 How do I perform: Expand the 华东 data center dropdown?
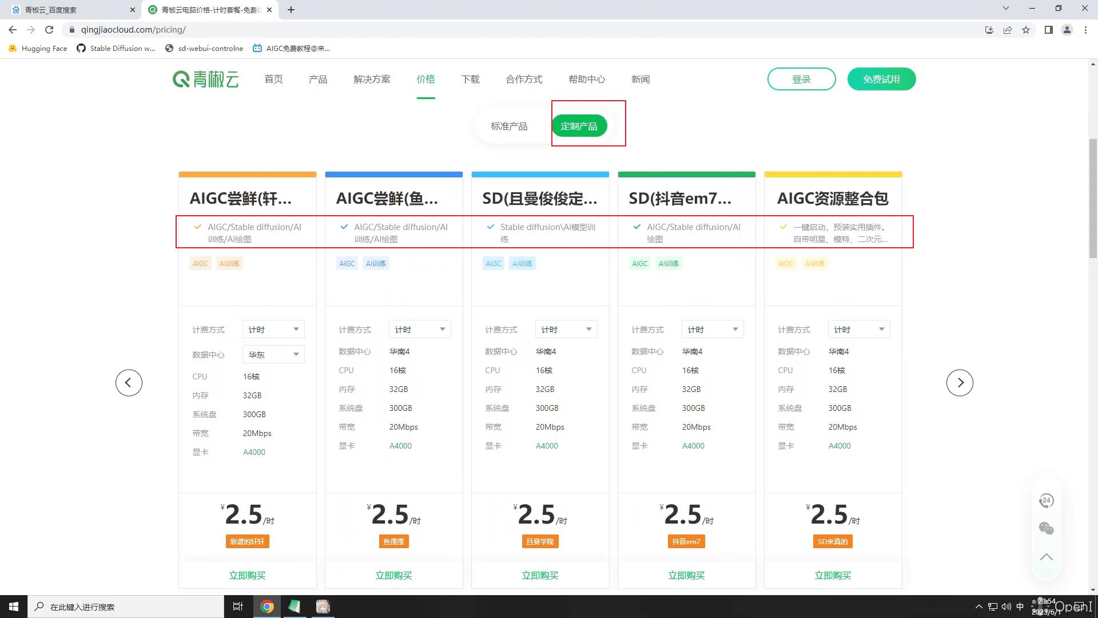(x=273, y=354)
